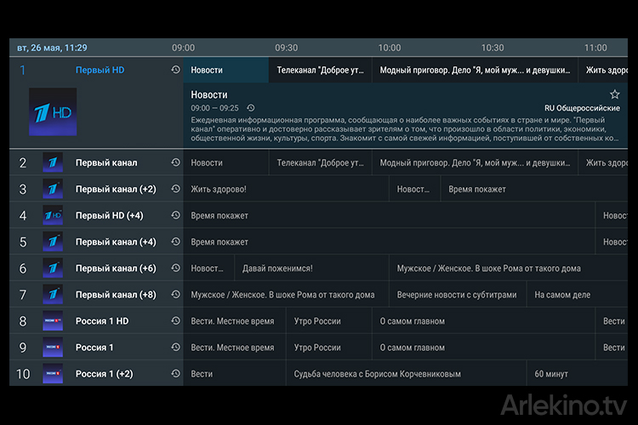Click channel logo of Первый канал (+4)
This screenshot has height=425, width=638.
click(53, 241)
